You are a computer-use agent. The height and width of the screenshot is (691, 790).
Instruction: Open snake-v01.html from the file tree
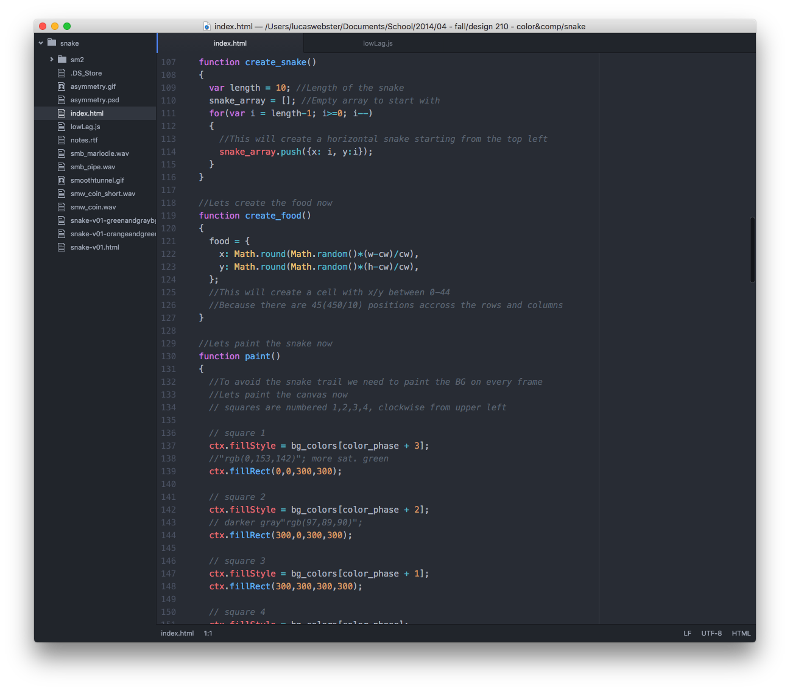pos(94,247)
